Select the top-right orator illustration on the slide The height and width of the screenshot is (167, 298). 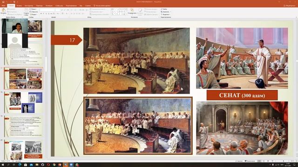(x=242, y=58)
